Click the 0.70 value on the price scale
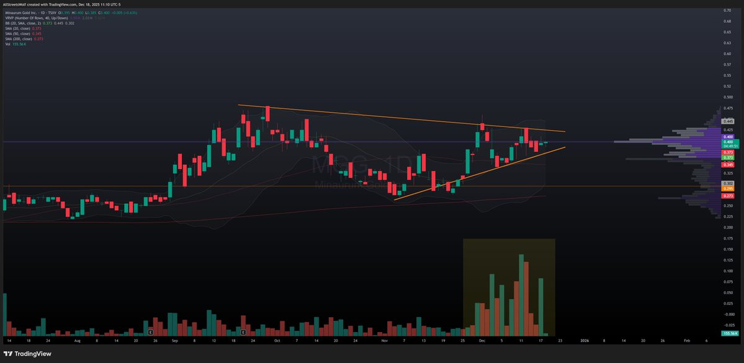This screenshot has height=363, width=744. coord(727,10)
